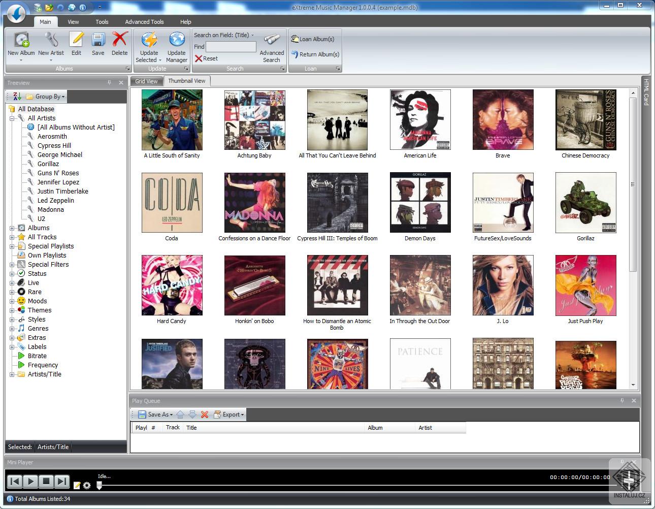Click the New Artist icon
Image resolution: width=655 pixels, height=509 pixels.
point(51,40)
